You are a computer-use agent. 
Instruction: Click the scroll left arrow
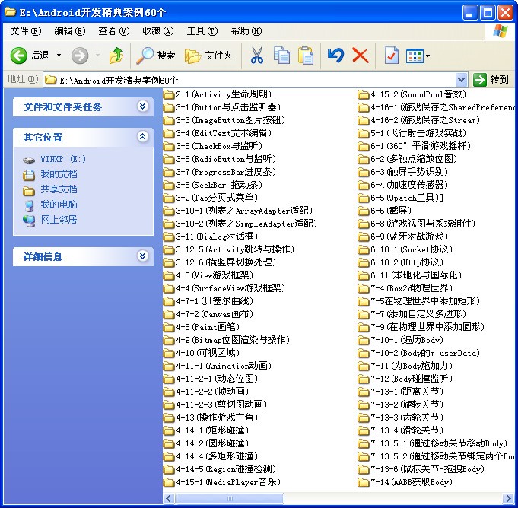click(x=169, y=498)
